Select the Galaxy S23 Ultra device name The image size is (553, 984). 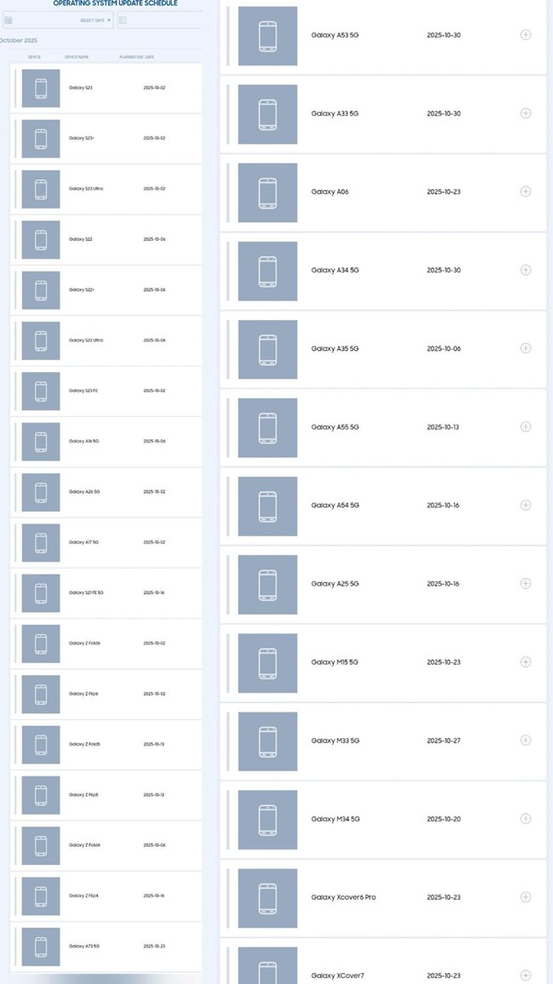coord(86,188)
